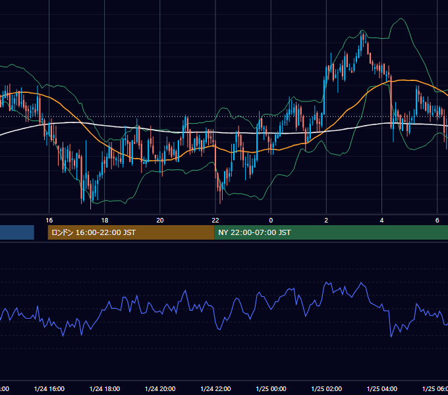This screenshot has height=395, width=448.
Task: Click the hour label 2 under price chart
Action: (326, 220)
